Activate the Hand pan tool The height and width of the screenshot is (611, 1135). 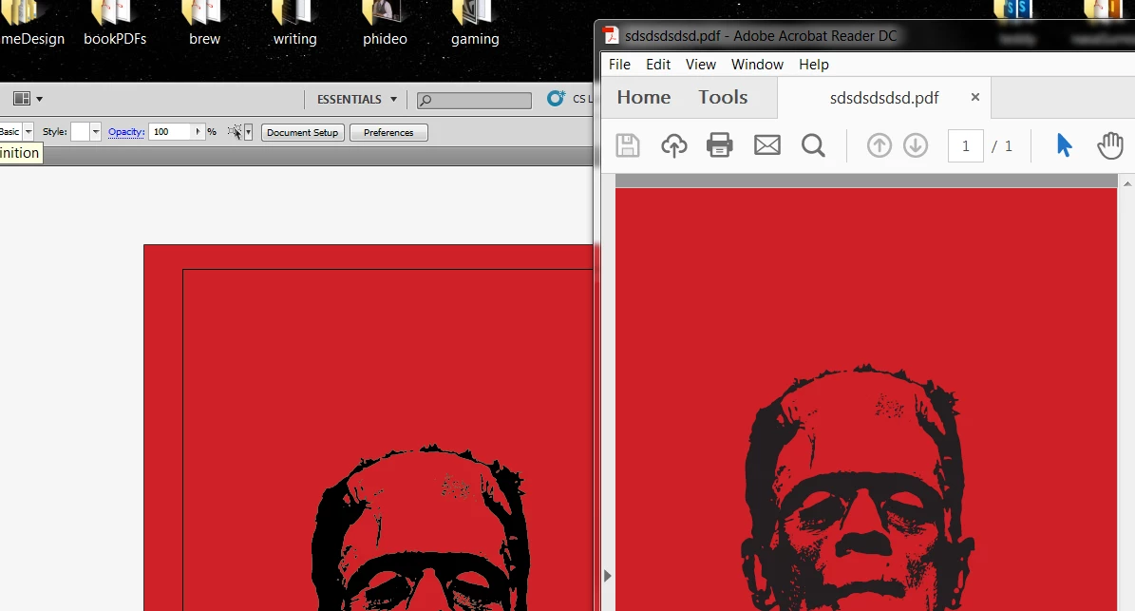(x=1109, y=145)
